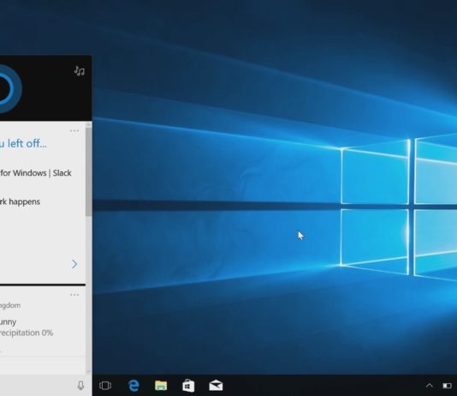Screen dimensions: 457x396
Task: Open Task View from the taskbar
Action: pyautogui.click(x=105, y=386)
